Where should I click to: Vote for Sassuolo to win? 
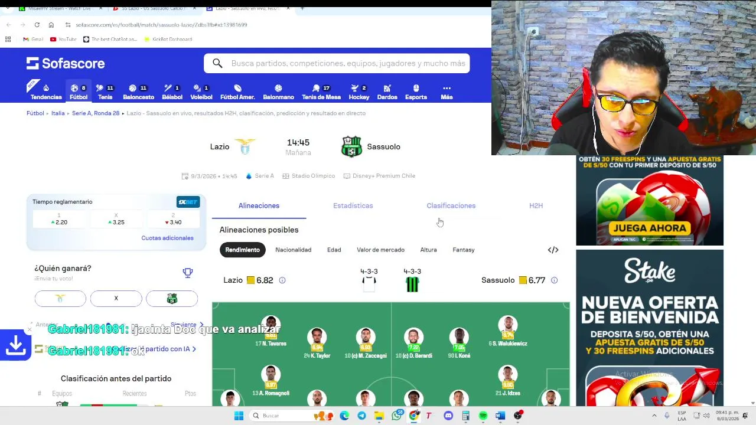coord(172,299)
